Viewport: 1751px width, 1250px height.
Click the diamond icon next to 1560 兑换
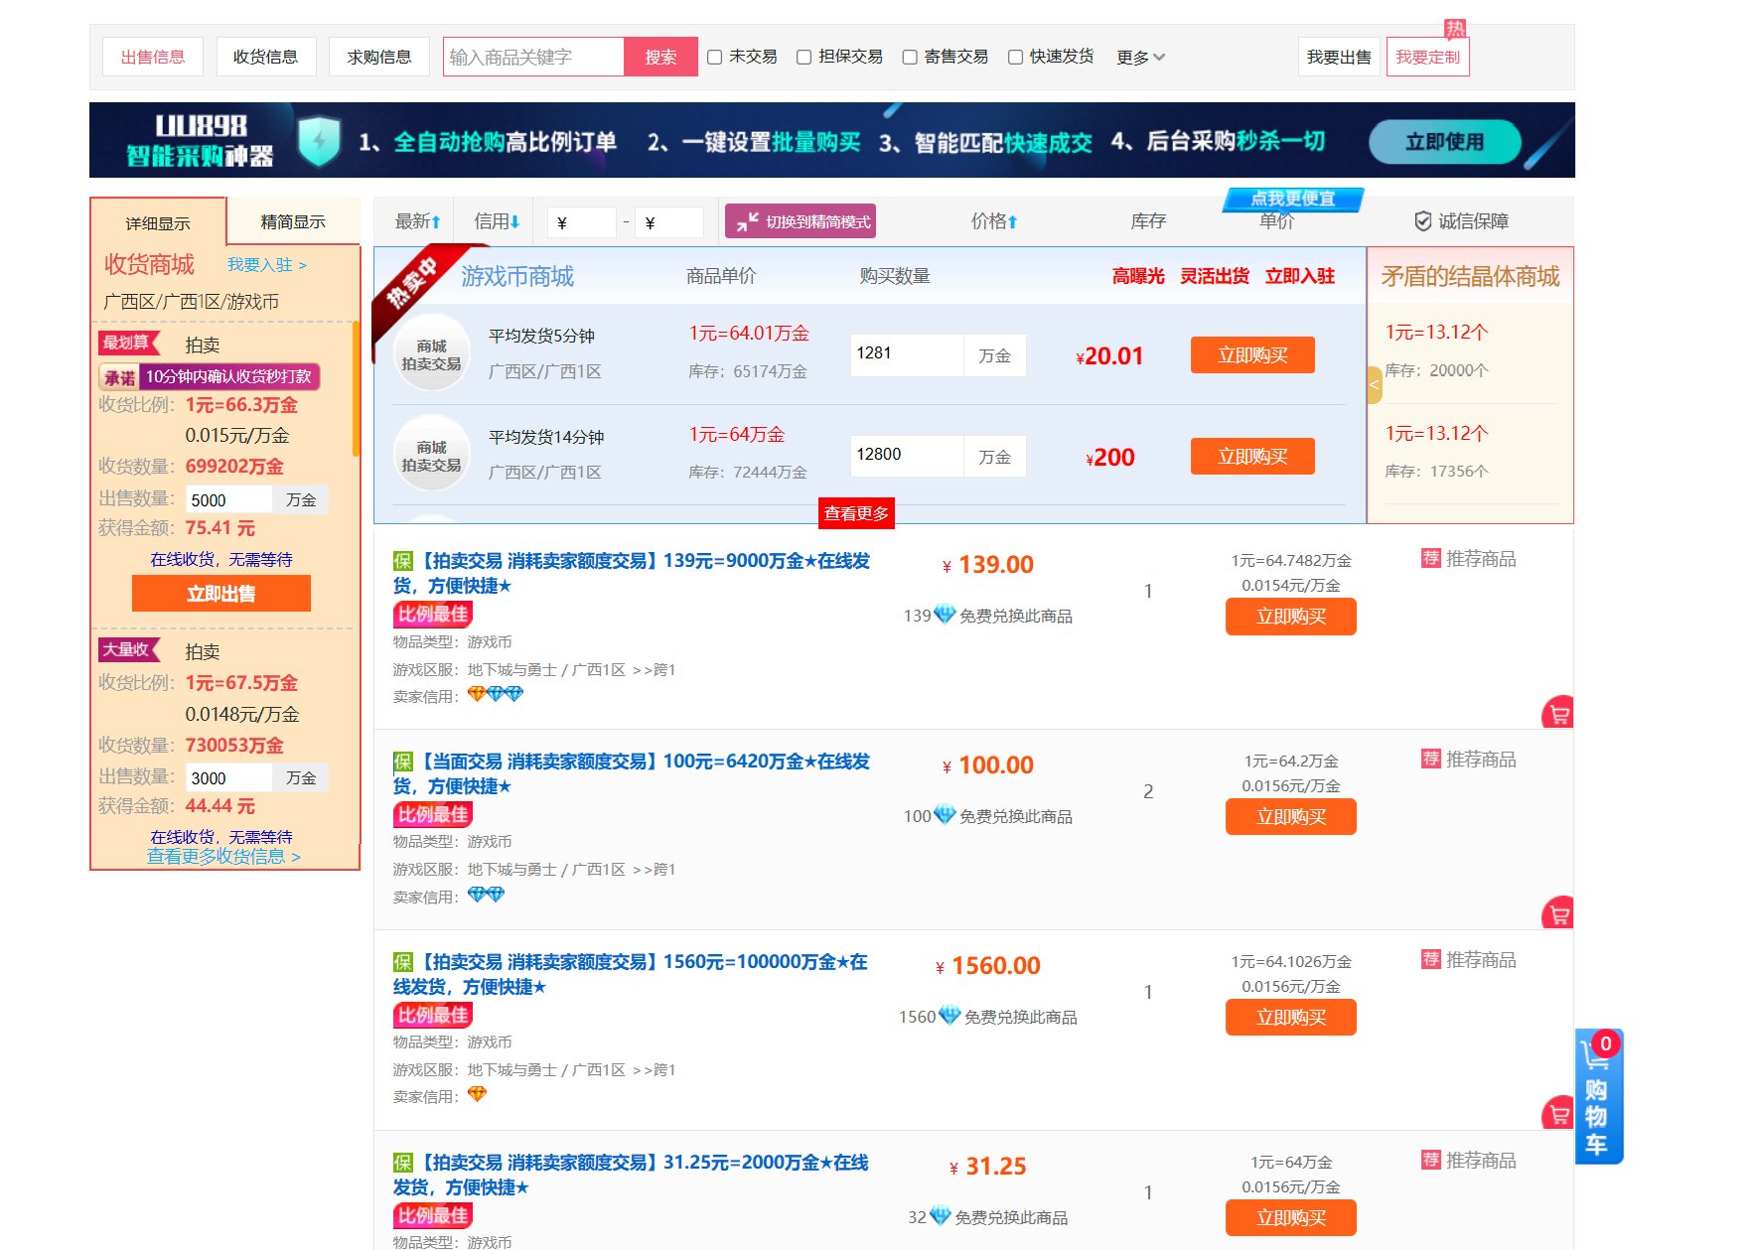[x=949, y=1016]
